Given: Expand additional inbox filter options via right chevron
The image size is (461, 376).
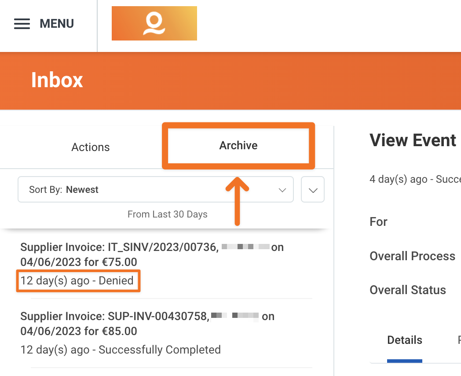Looking at the screenshot, I should click(312, 189).
